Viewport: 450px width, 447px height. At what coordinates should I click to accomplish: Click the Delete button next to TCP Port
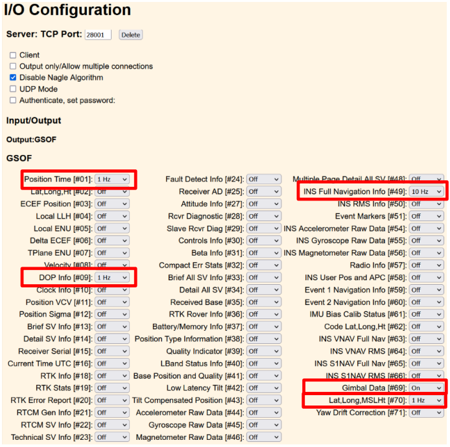coord(130,35)
